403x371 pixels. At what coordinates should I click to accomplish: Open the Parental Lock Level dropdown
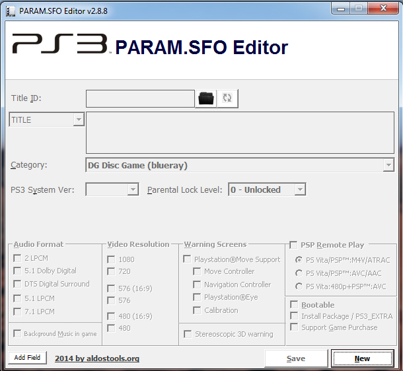point(299,190)
